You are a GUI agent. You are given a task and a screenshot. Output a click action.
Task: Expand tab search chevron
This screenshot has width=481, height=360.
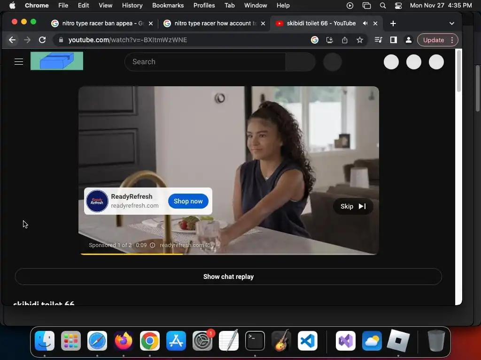pos(451,23)
